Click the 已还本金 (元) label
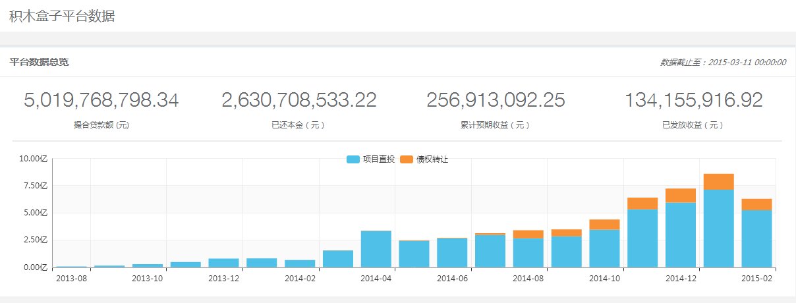 298,124
